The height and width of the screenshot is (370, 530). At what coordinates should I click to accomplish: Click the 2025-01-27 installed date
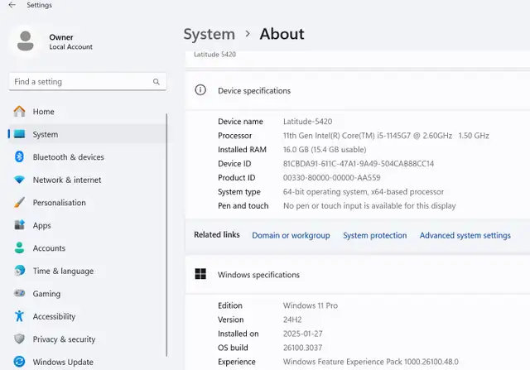pos(303,334)
